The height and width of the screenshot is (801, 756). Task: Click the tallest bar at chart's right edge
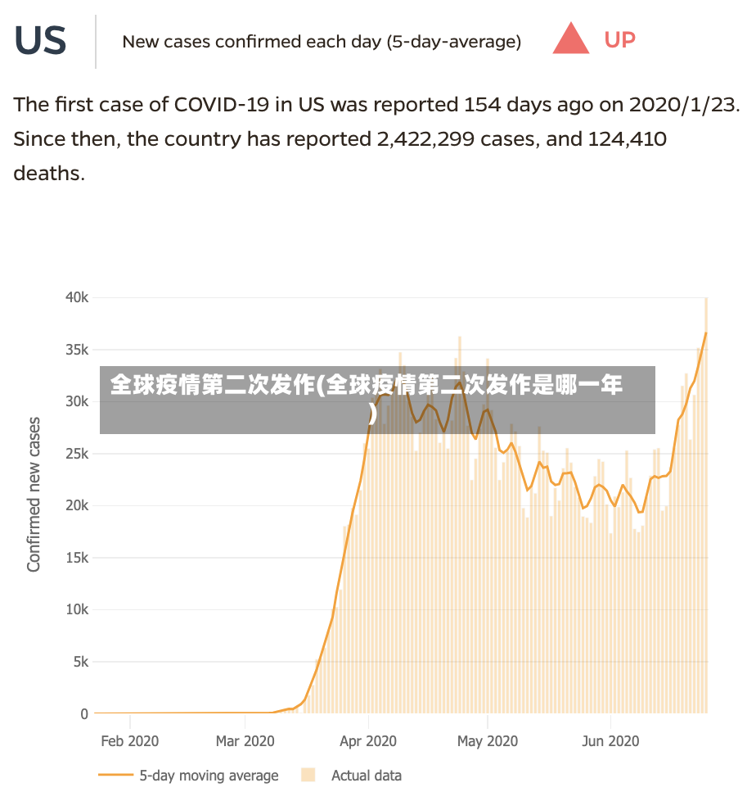click(x=706, y=505)
